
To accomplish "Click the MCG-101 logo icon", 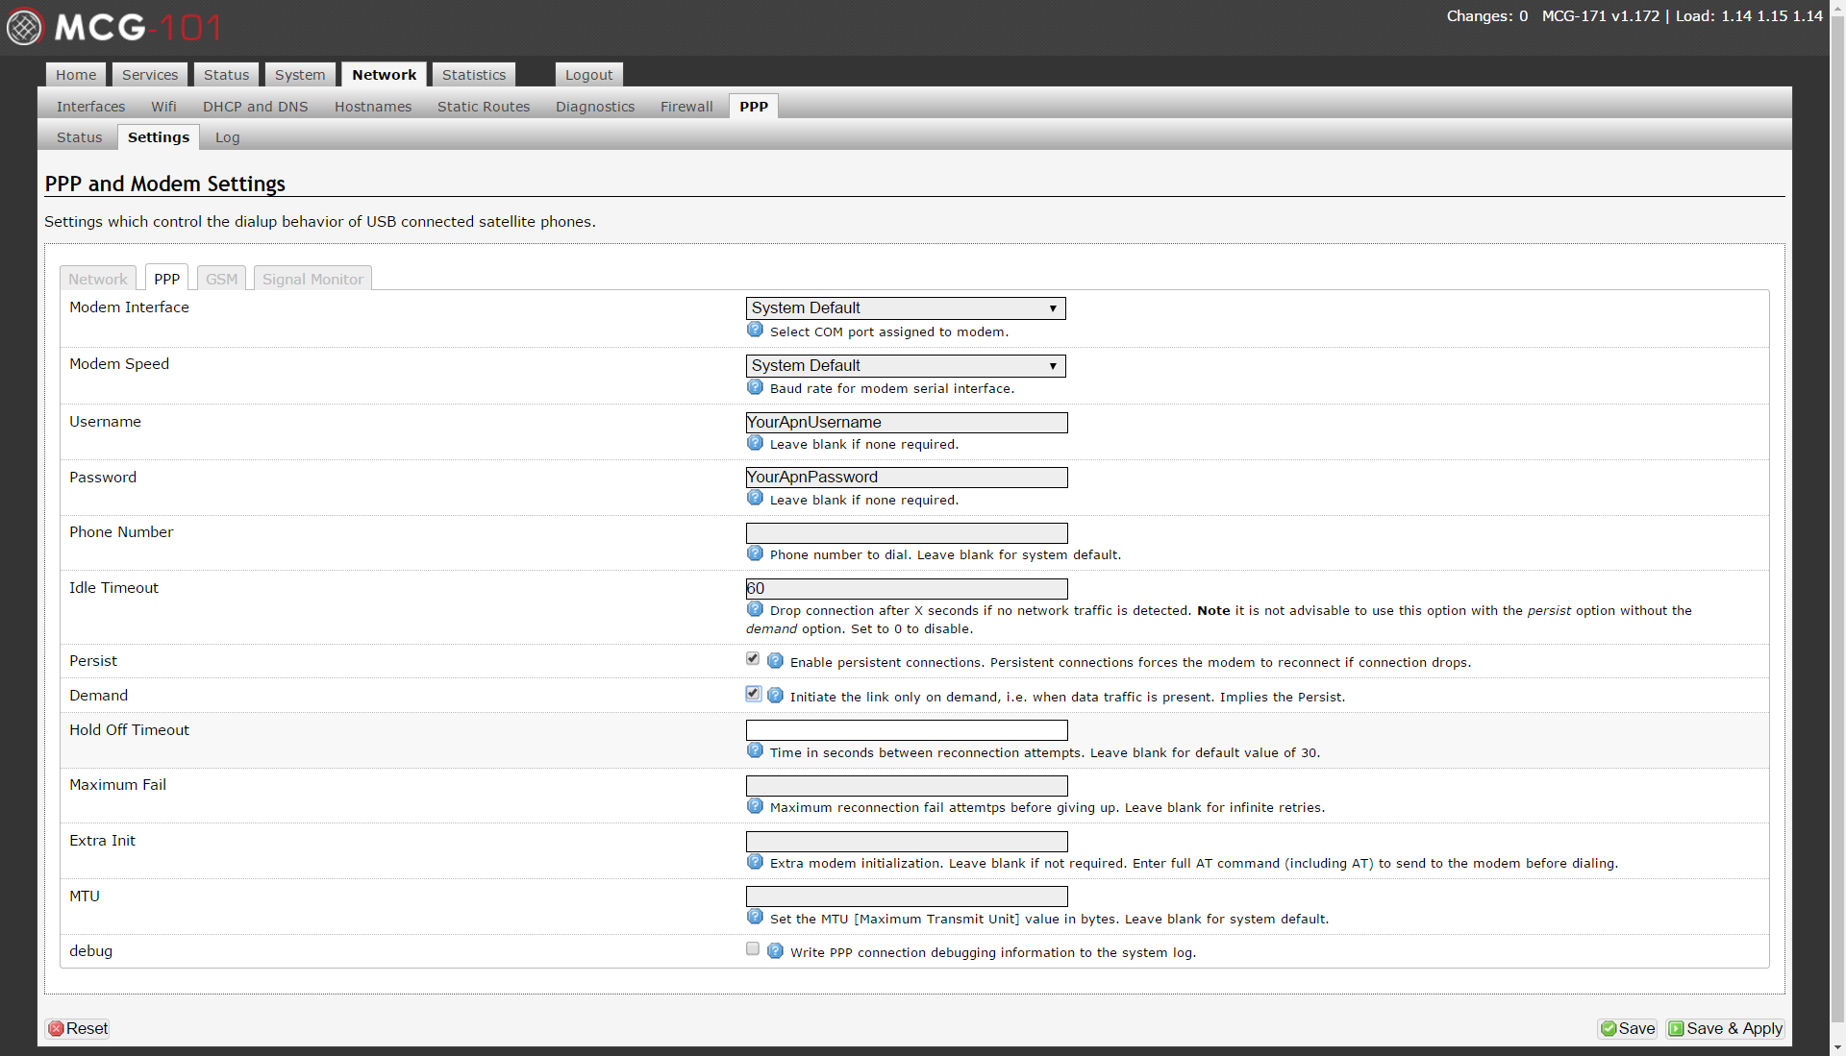I will [x=25, y=27].
